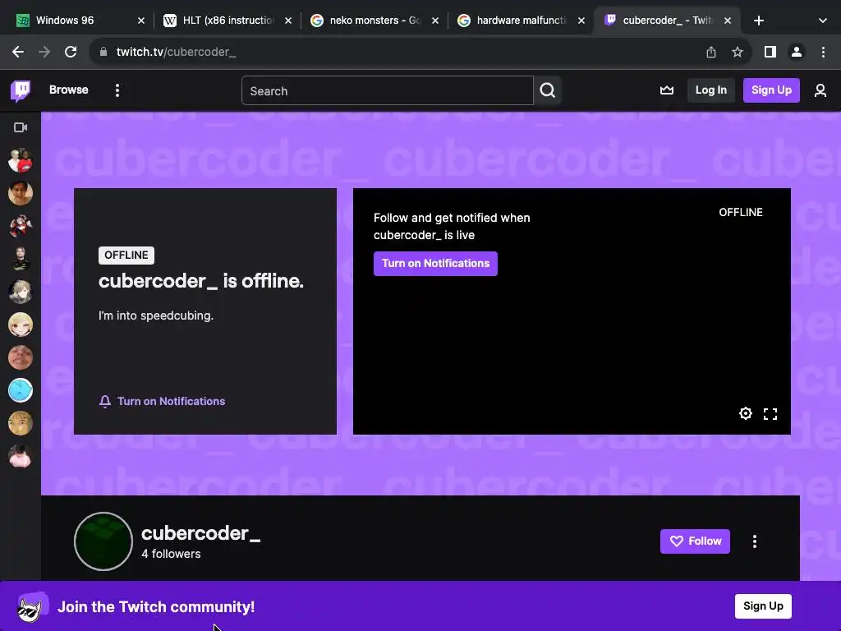This screenshot has height=631, width=841.
Task: Open a new browser tab
Action: pos(758,21)
